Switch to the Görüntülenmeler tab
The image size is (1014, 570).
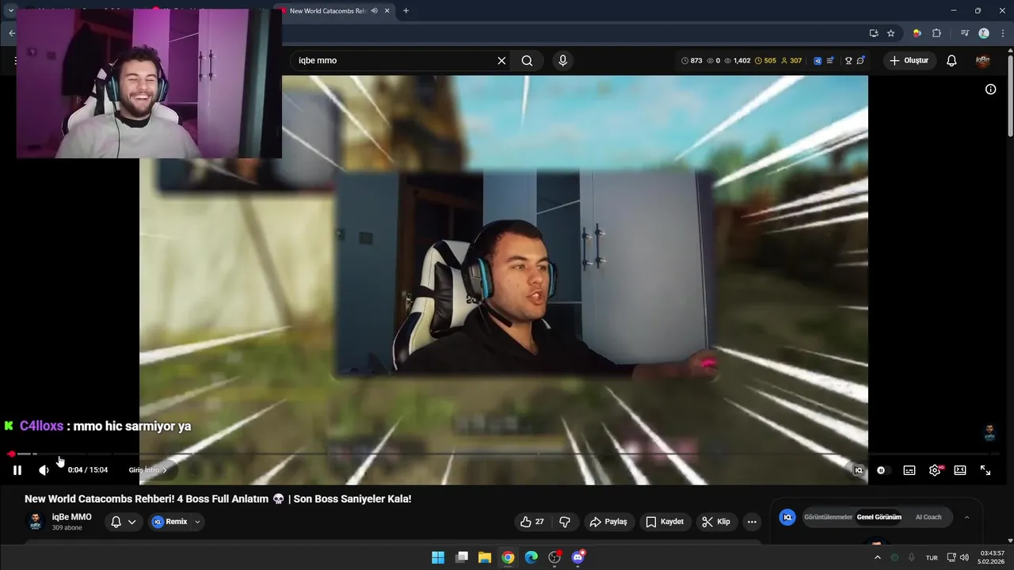pos(828,517)
